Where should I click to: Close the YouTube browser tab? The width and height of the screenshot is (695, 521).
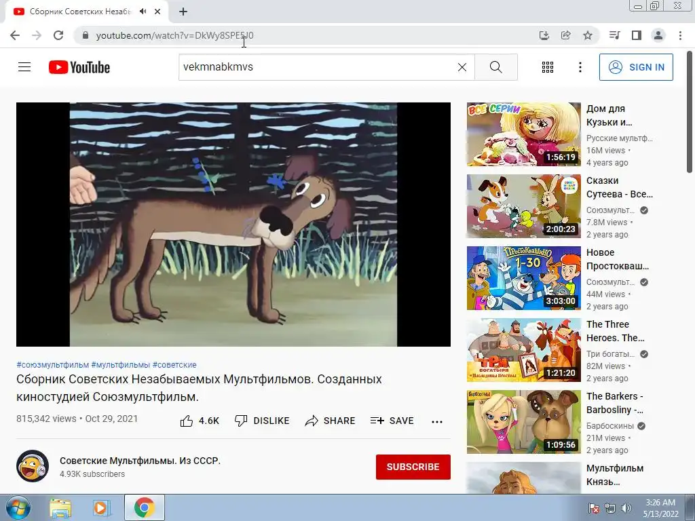(x=157, y=12)
